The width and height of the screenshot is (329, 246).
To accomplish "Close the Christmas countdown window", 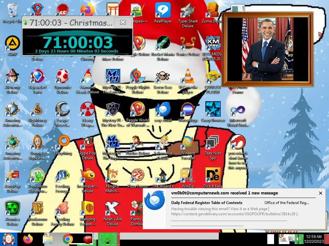I will pos(123,22).
